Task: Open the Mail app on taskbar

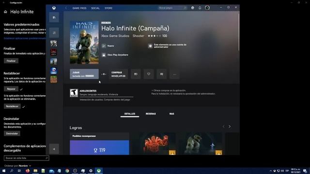Action: click(x=52, y=171)
